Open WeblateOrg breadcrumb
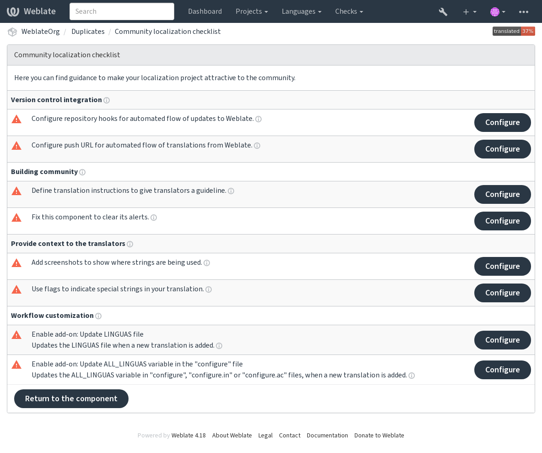This screenshot has width=542, height=453. pyautogui.click(x=40, y=32)
